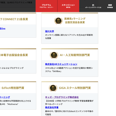Screen dimensions: 116x116
Task: Open the 株式会社HRコミュニケーション link
Action: [x=61, y=64]
